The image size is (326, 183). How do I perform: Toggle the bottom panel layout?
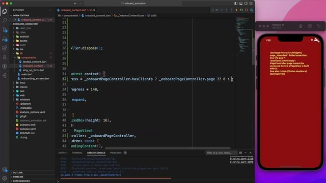(x=241, y=4)
